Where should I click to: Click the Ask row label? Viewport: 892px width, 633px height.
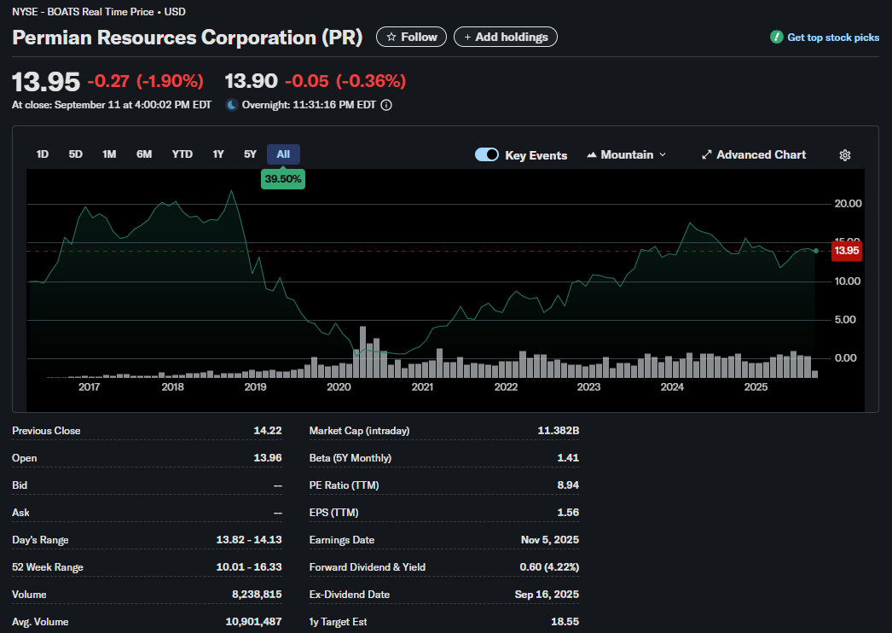coord(20,513)
